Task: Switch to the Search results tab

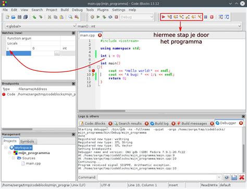Action: pyautogui.click(x=130, y=123)
